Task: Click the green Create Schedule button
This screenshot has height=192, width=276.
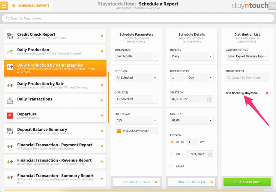Action: [x=247, y=182]
